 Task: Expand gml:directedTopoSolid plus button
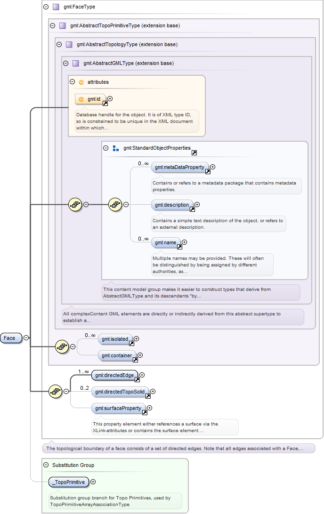click(x=153, y=392)
